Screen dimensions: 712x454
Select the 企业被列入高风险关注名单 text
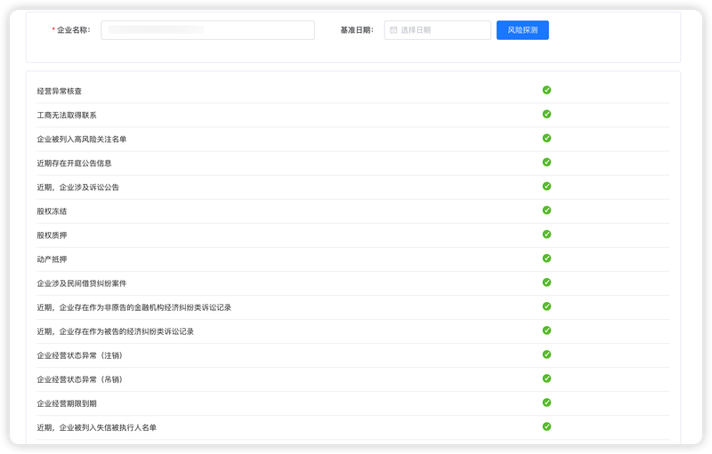(82, 139)
